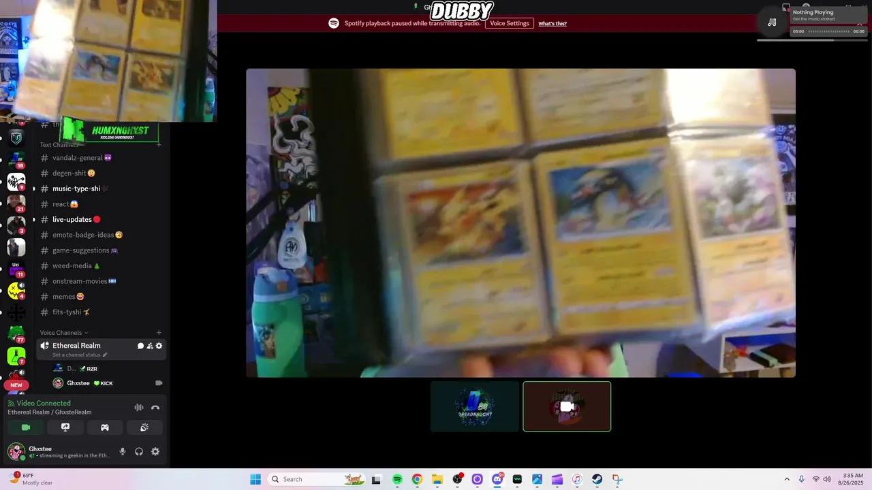872x490 pixels.
Task: Disconnect from voice with hang-up icon
Action: point(155,408)
